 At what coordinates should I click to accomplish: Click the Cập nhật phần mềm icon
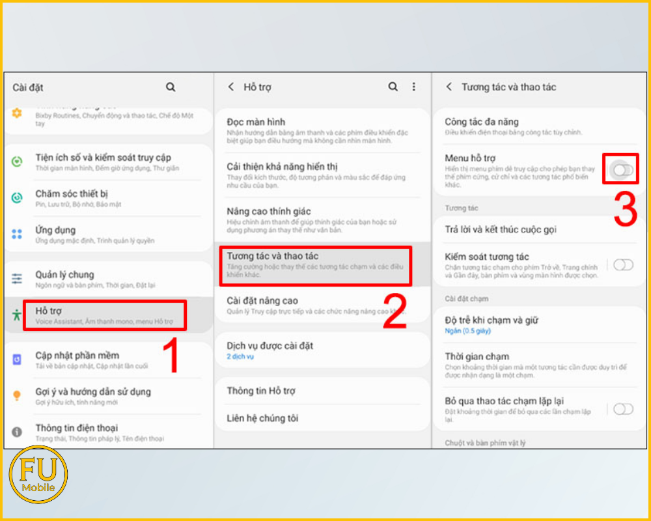[18, 359]
